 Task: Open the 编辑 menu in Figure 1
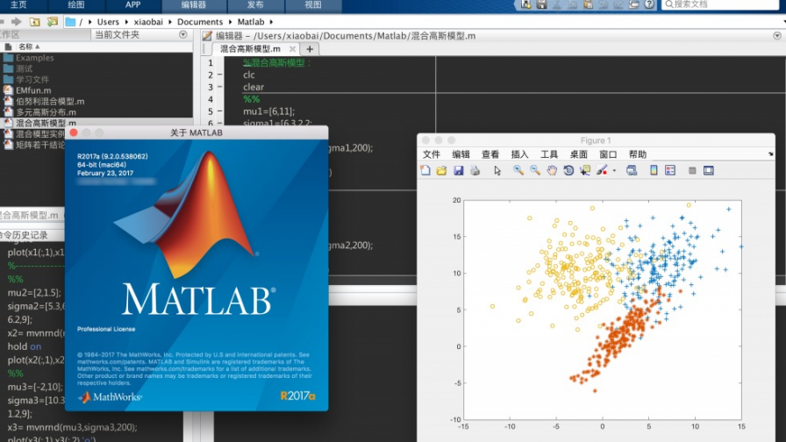(x=461, y=154)
